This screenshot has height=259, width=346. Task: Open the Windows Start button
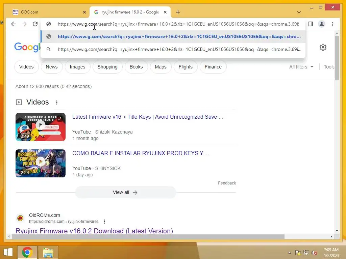[8, 252]
